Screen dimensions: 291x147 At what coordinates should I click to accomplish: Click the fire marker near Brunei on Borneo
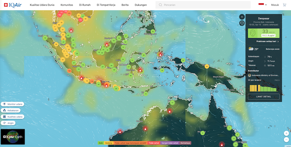point(107,44)
